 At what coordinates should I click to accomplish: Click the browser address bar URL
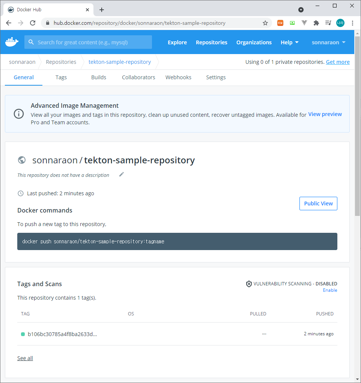coord(139,23)
